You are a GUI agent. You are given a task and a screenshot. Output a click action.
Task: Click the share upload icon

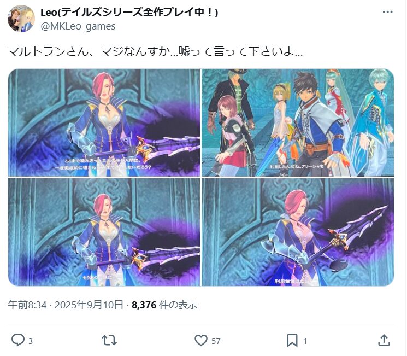point(384,340)
